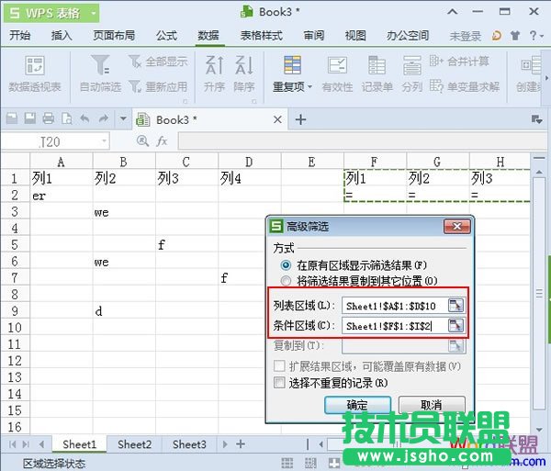Select 将筛选结果复制到其它位置 radio option
Screen dimensions: 551x471
coord(286,280)
